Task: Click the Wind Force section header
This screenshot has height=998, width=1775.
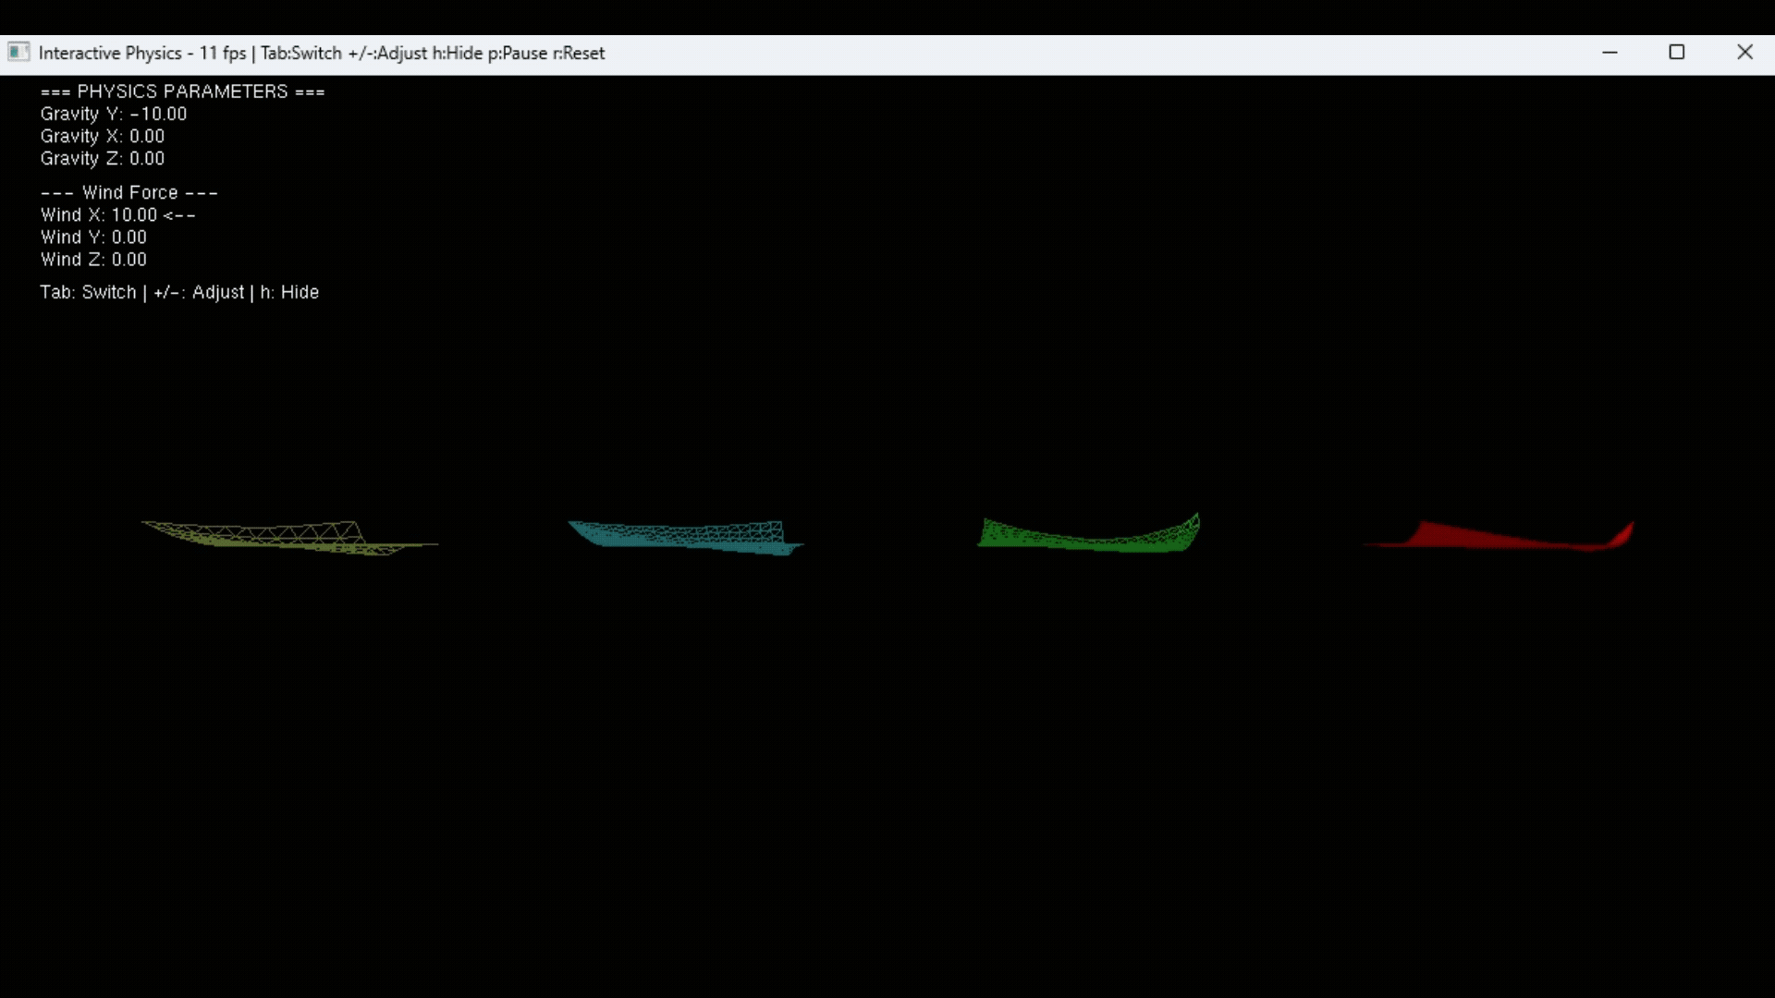Action: [129, 192]
